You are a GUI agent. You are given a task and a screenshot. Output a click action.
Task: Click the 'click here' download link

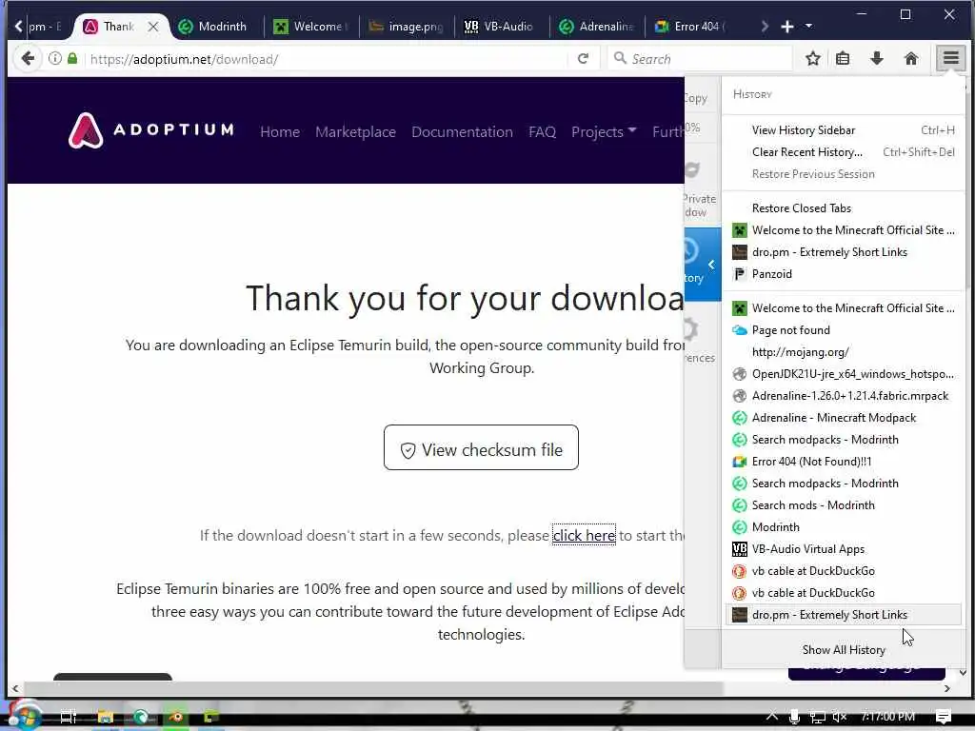(584, 535)
